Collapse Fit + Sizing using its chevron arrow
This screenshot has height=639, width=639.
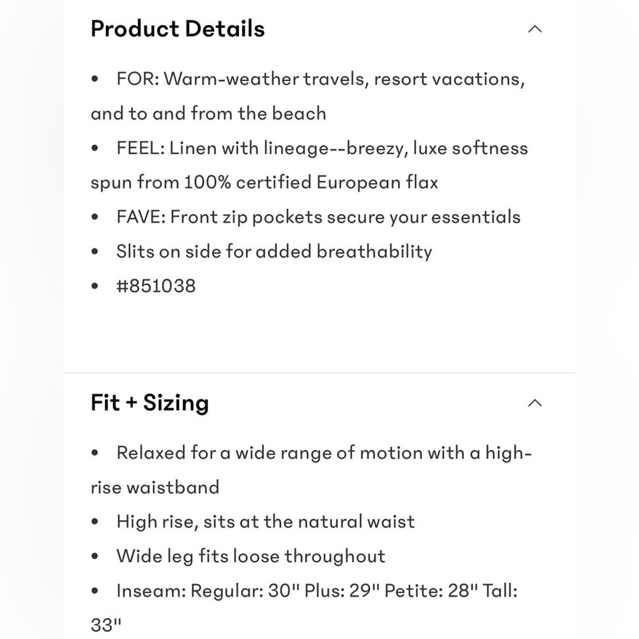pyautogui.click(x=535, y=403)
